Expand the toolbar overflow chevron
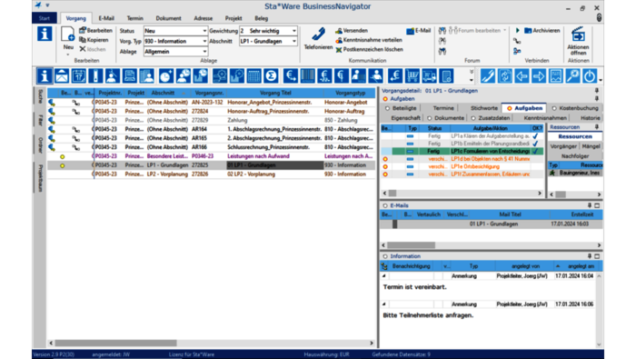The width and height of the screenshot is (636, 359). tap(472, 72)
